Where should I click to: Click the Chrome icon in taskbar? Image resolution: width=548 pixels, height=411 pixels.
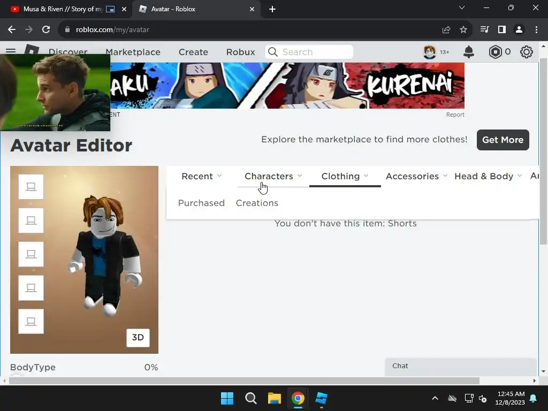(x=298, y=398)
